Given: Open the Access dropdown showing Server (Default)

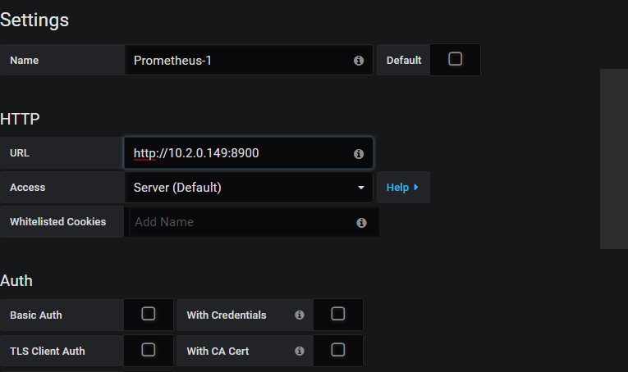Looking at the screenshot, I should tap(249, 188).
